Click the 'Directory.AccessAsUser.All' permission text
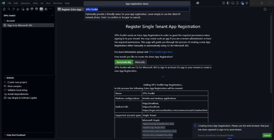This screenshot has height=140, width=274. pyautogui.click(x=160, y=131)
